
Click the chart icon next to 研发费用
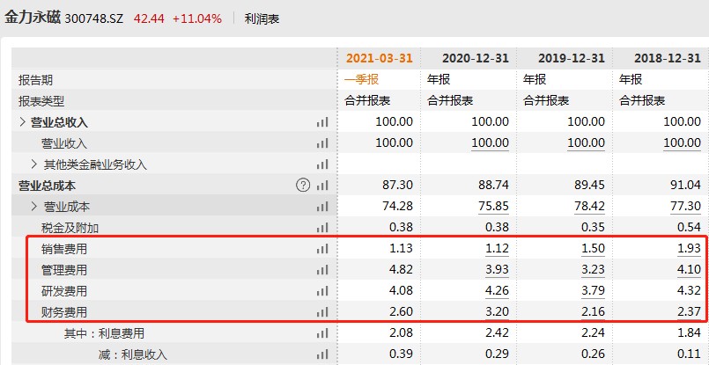321,291
